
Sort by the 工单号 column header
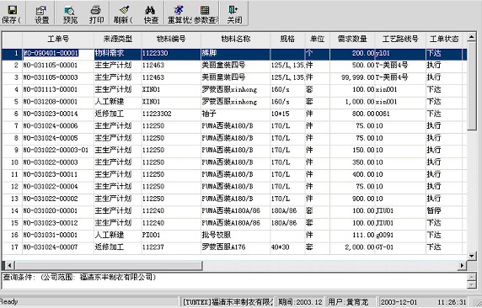pyautogui.click(x=58, y=39)
